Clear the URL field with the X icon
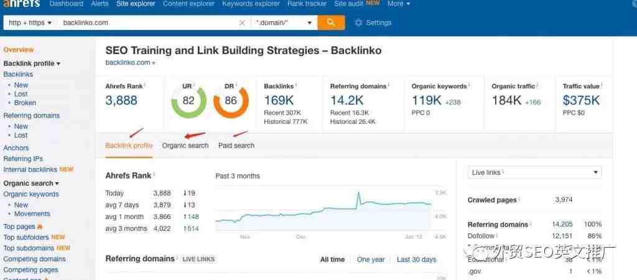The width and height of the screenshot is (637, 280). 242,23
